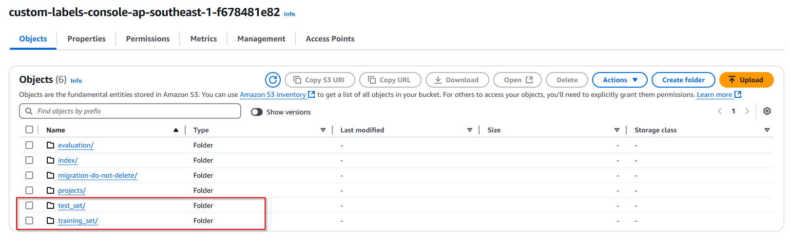Switch to the Properties tab
Screen dimensions: 790x240
pyautogui.click(x=87, y=39)
